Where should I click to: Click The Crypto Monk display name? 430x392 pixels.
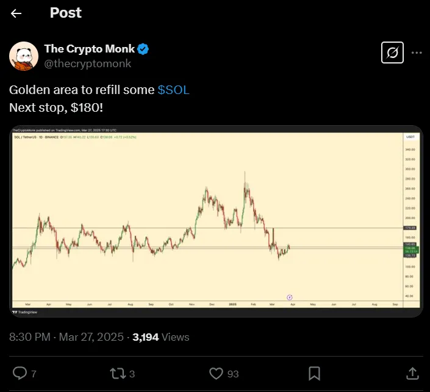click(89, 49)
